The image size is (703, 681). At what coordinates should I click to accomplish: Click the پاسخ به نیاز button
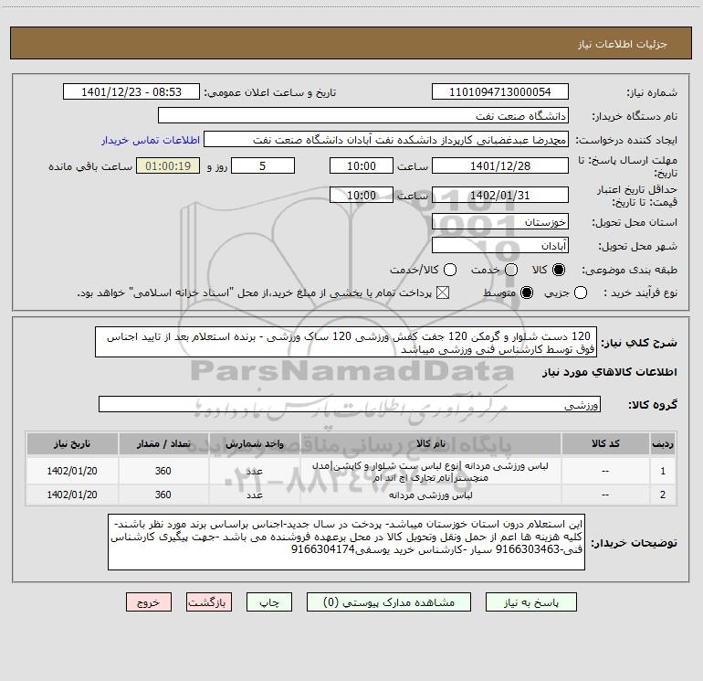530,602
